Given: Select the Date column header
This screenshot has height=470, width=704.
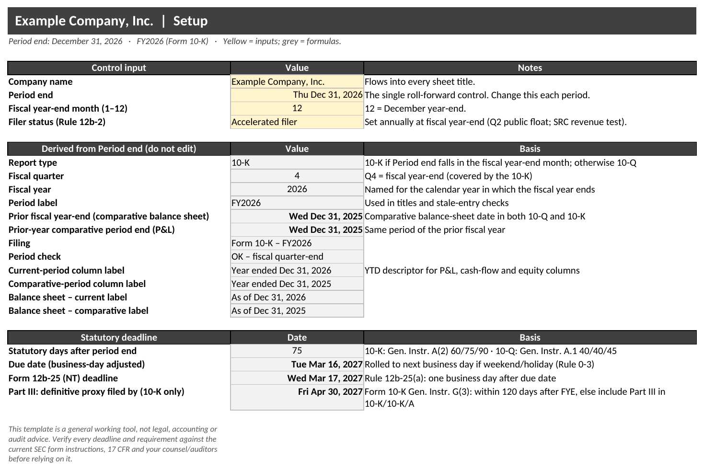Looking at the screenshot, I should click(x=297, y=337).
